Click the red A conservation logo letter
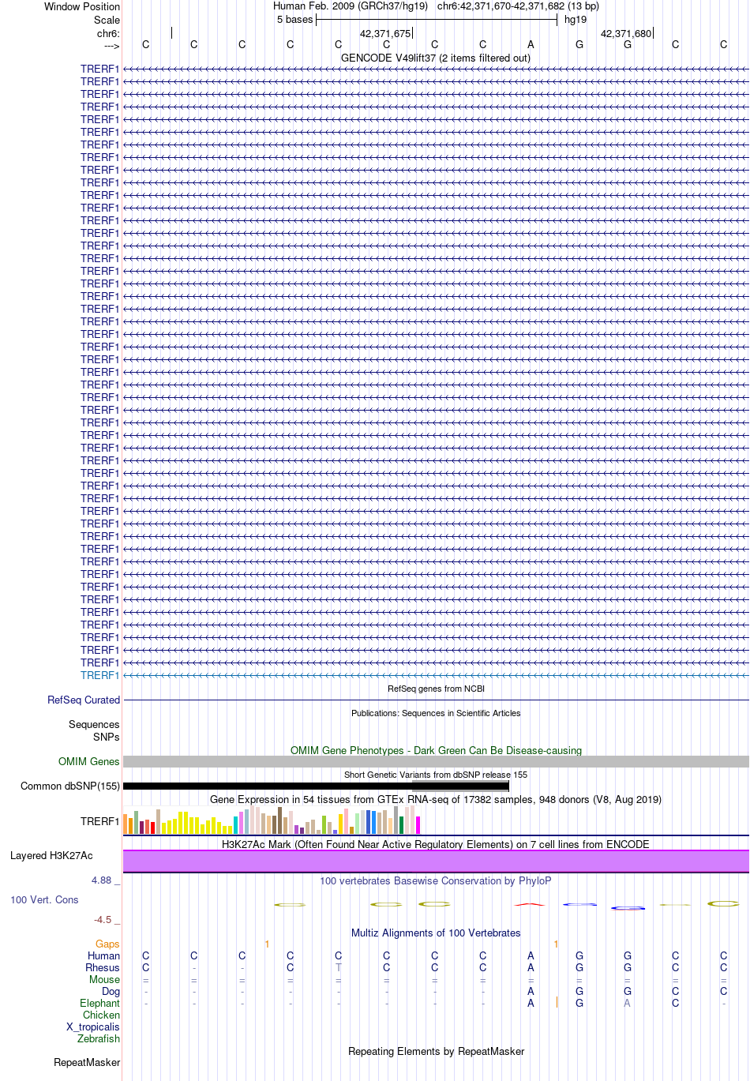The width and height of the screenshot is (750, 1081). coord(531,904)
